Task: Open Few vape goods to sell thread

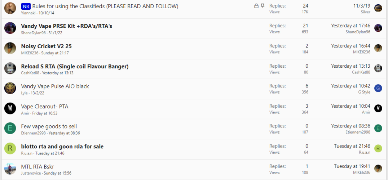Action: (49, 126)
